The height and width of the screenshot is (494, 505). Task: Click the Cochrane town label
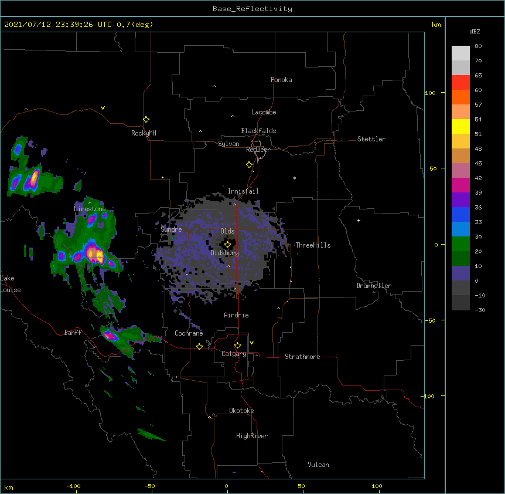point(189,333)
